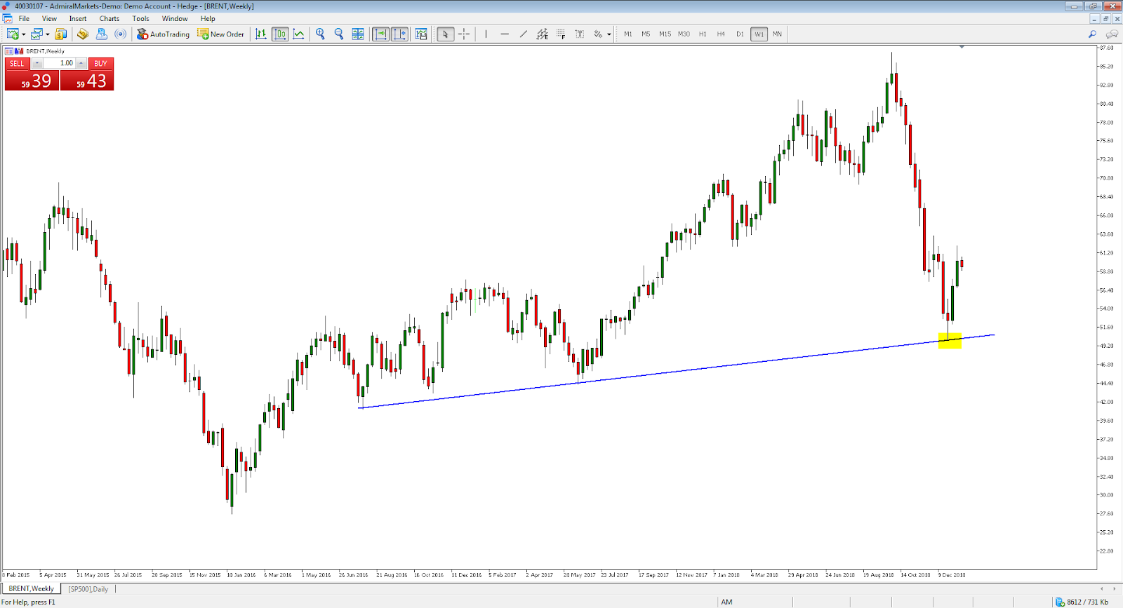This screenshot has height=608, width=1123.
Task: Switch to M15 timeframe
Action: click(665, 34)
